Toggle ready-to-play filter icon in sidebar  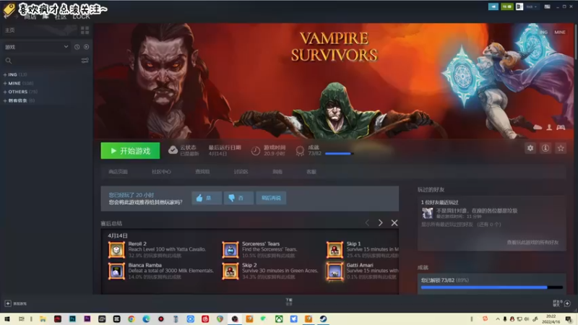(86, 47)
